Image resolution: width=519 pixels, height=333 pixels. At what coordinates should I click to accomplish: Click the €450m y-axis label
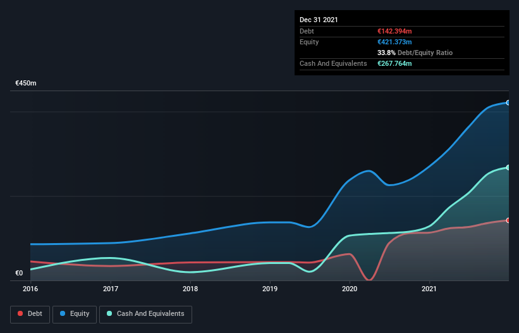click(26, 83)
